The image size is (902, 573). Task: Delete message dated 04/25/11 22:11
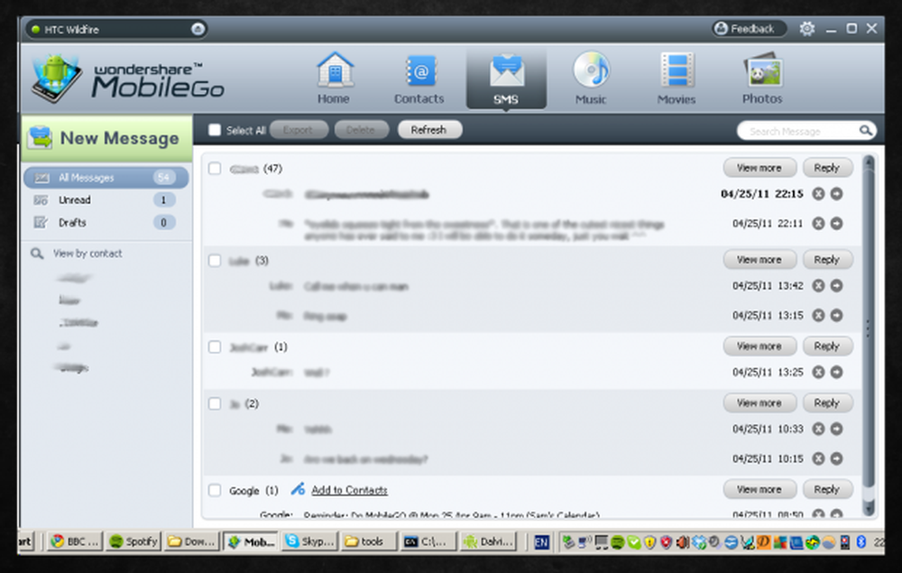819,223
